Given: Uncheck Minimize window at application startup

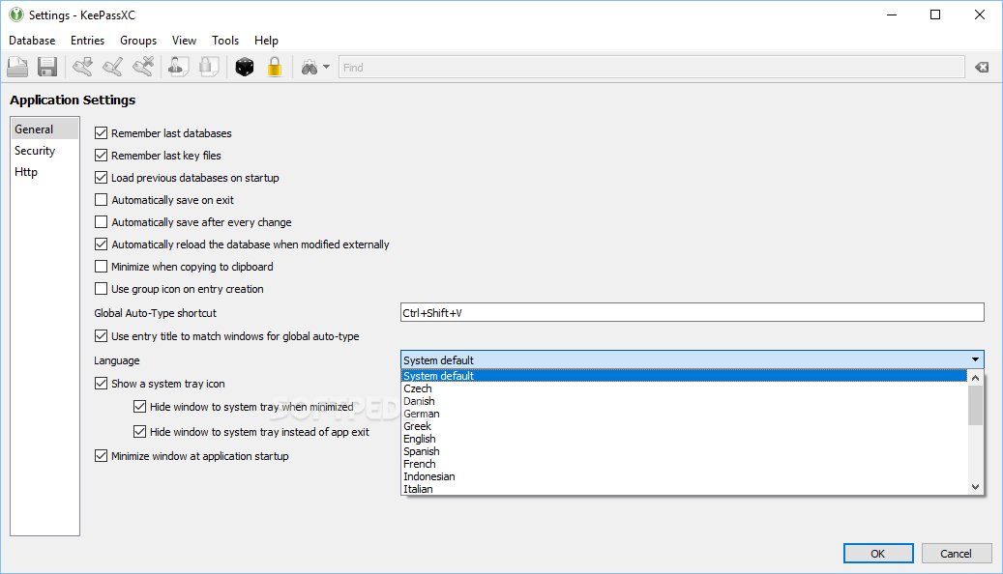Looking at the screenshot, I should point(101,456).
